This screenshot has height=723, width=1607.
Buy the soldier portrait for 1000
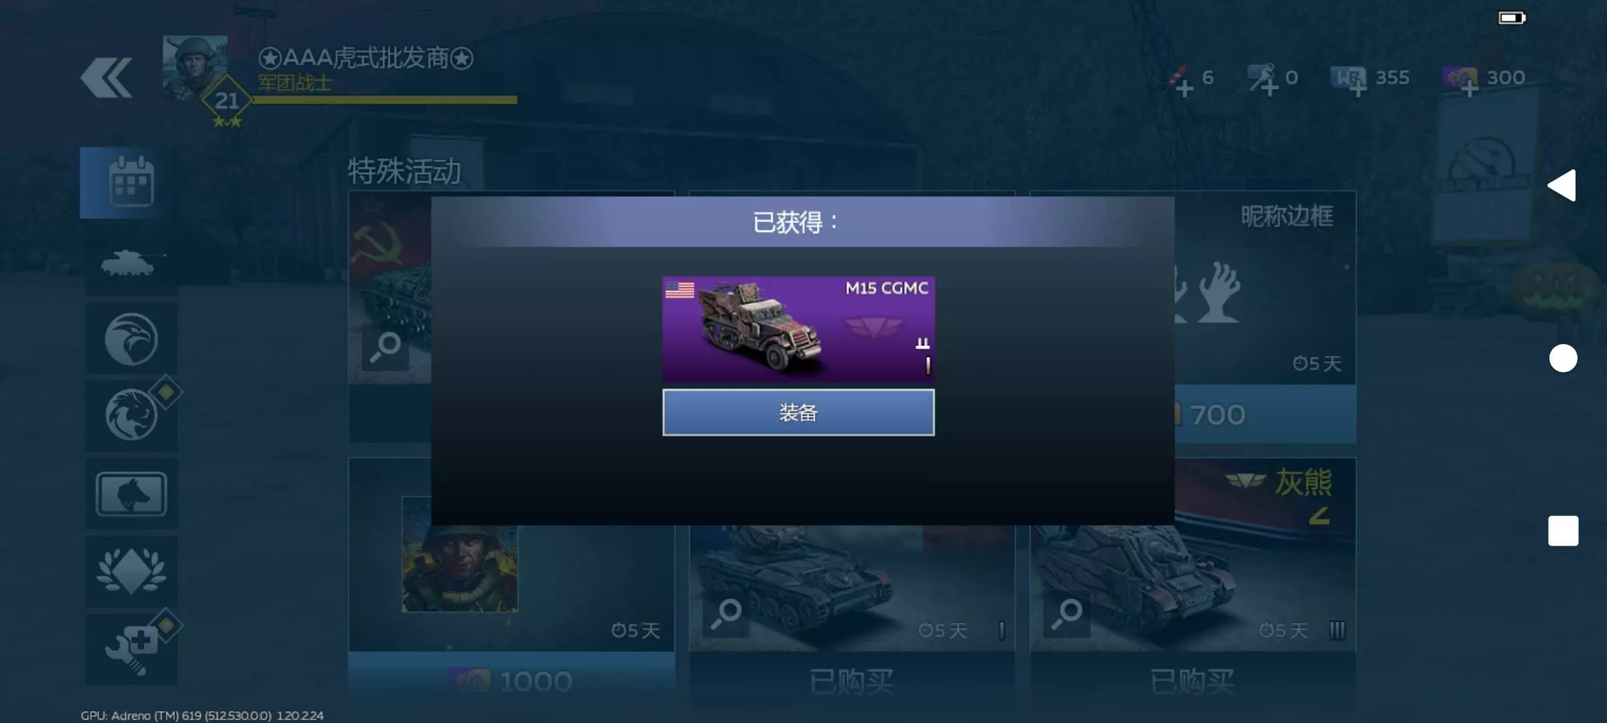click(x=512, y=681)
